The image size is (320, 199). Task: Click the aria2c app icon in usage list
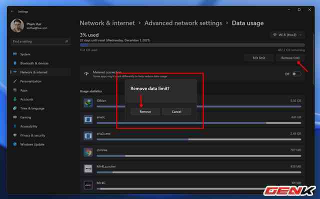(88, 119)
